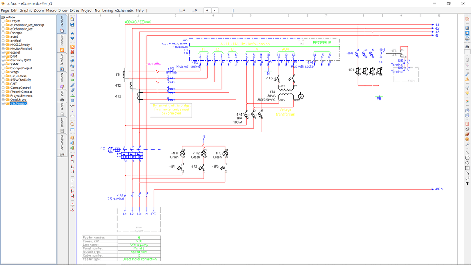Expand the Project folder node
Screen dimensions: 471x265
pyautogui.click(x=3, y=21)
